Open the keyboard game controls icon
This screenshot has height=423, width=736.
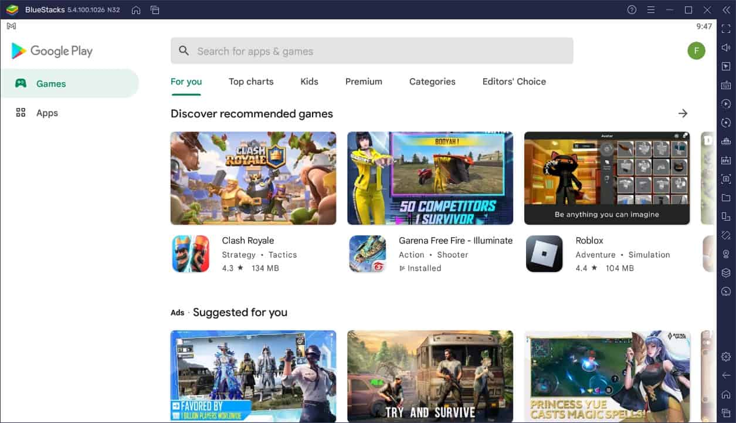[726, 85]
